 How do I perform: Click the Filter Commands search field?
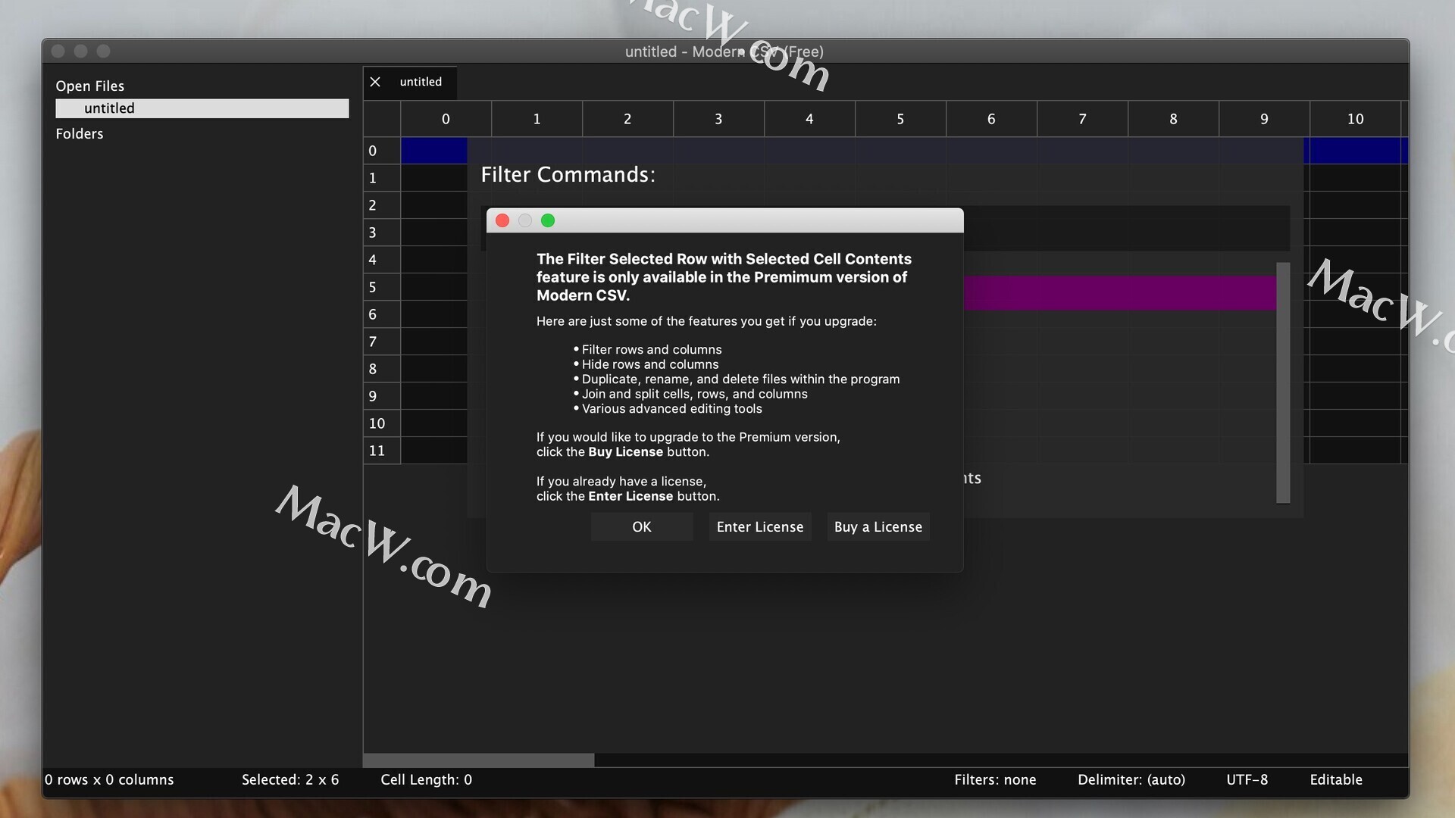1126,228
